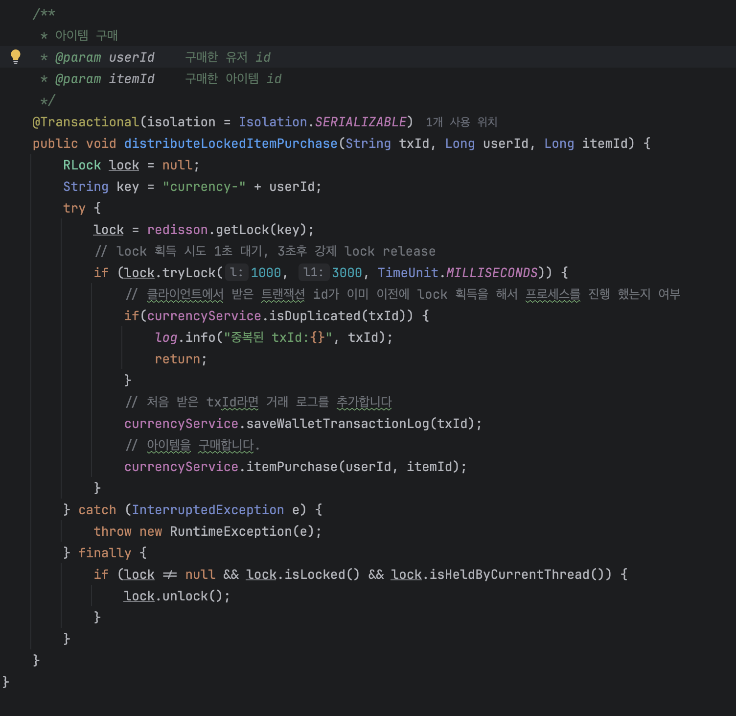The height and width of the screenshot is (716, 736).
Task: Click the SERIALIZABLE isolation constant
Action: point(361,122)
